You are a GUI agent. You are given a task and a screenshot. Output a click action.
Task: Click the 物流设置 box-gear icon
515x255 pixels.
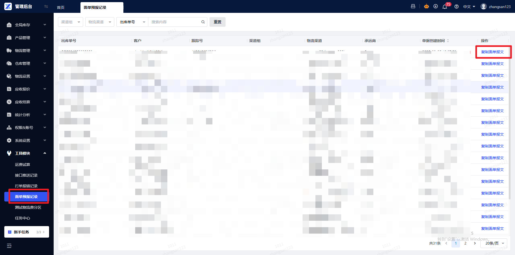[x=9, y=76]
